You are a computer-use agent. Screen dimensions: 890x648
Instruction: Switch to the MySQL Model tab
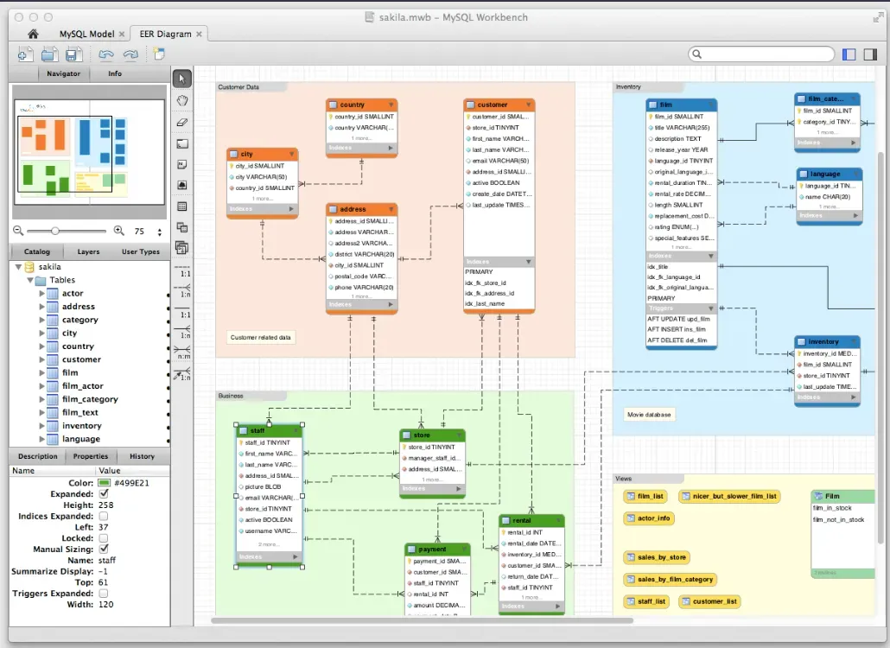pos(87,34)
